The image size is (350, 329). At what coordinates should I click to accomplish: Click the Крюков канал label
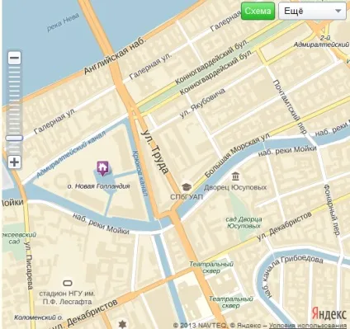(140, 173)
